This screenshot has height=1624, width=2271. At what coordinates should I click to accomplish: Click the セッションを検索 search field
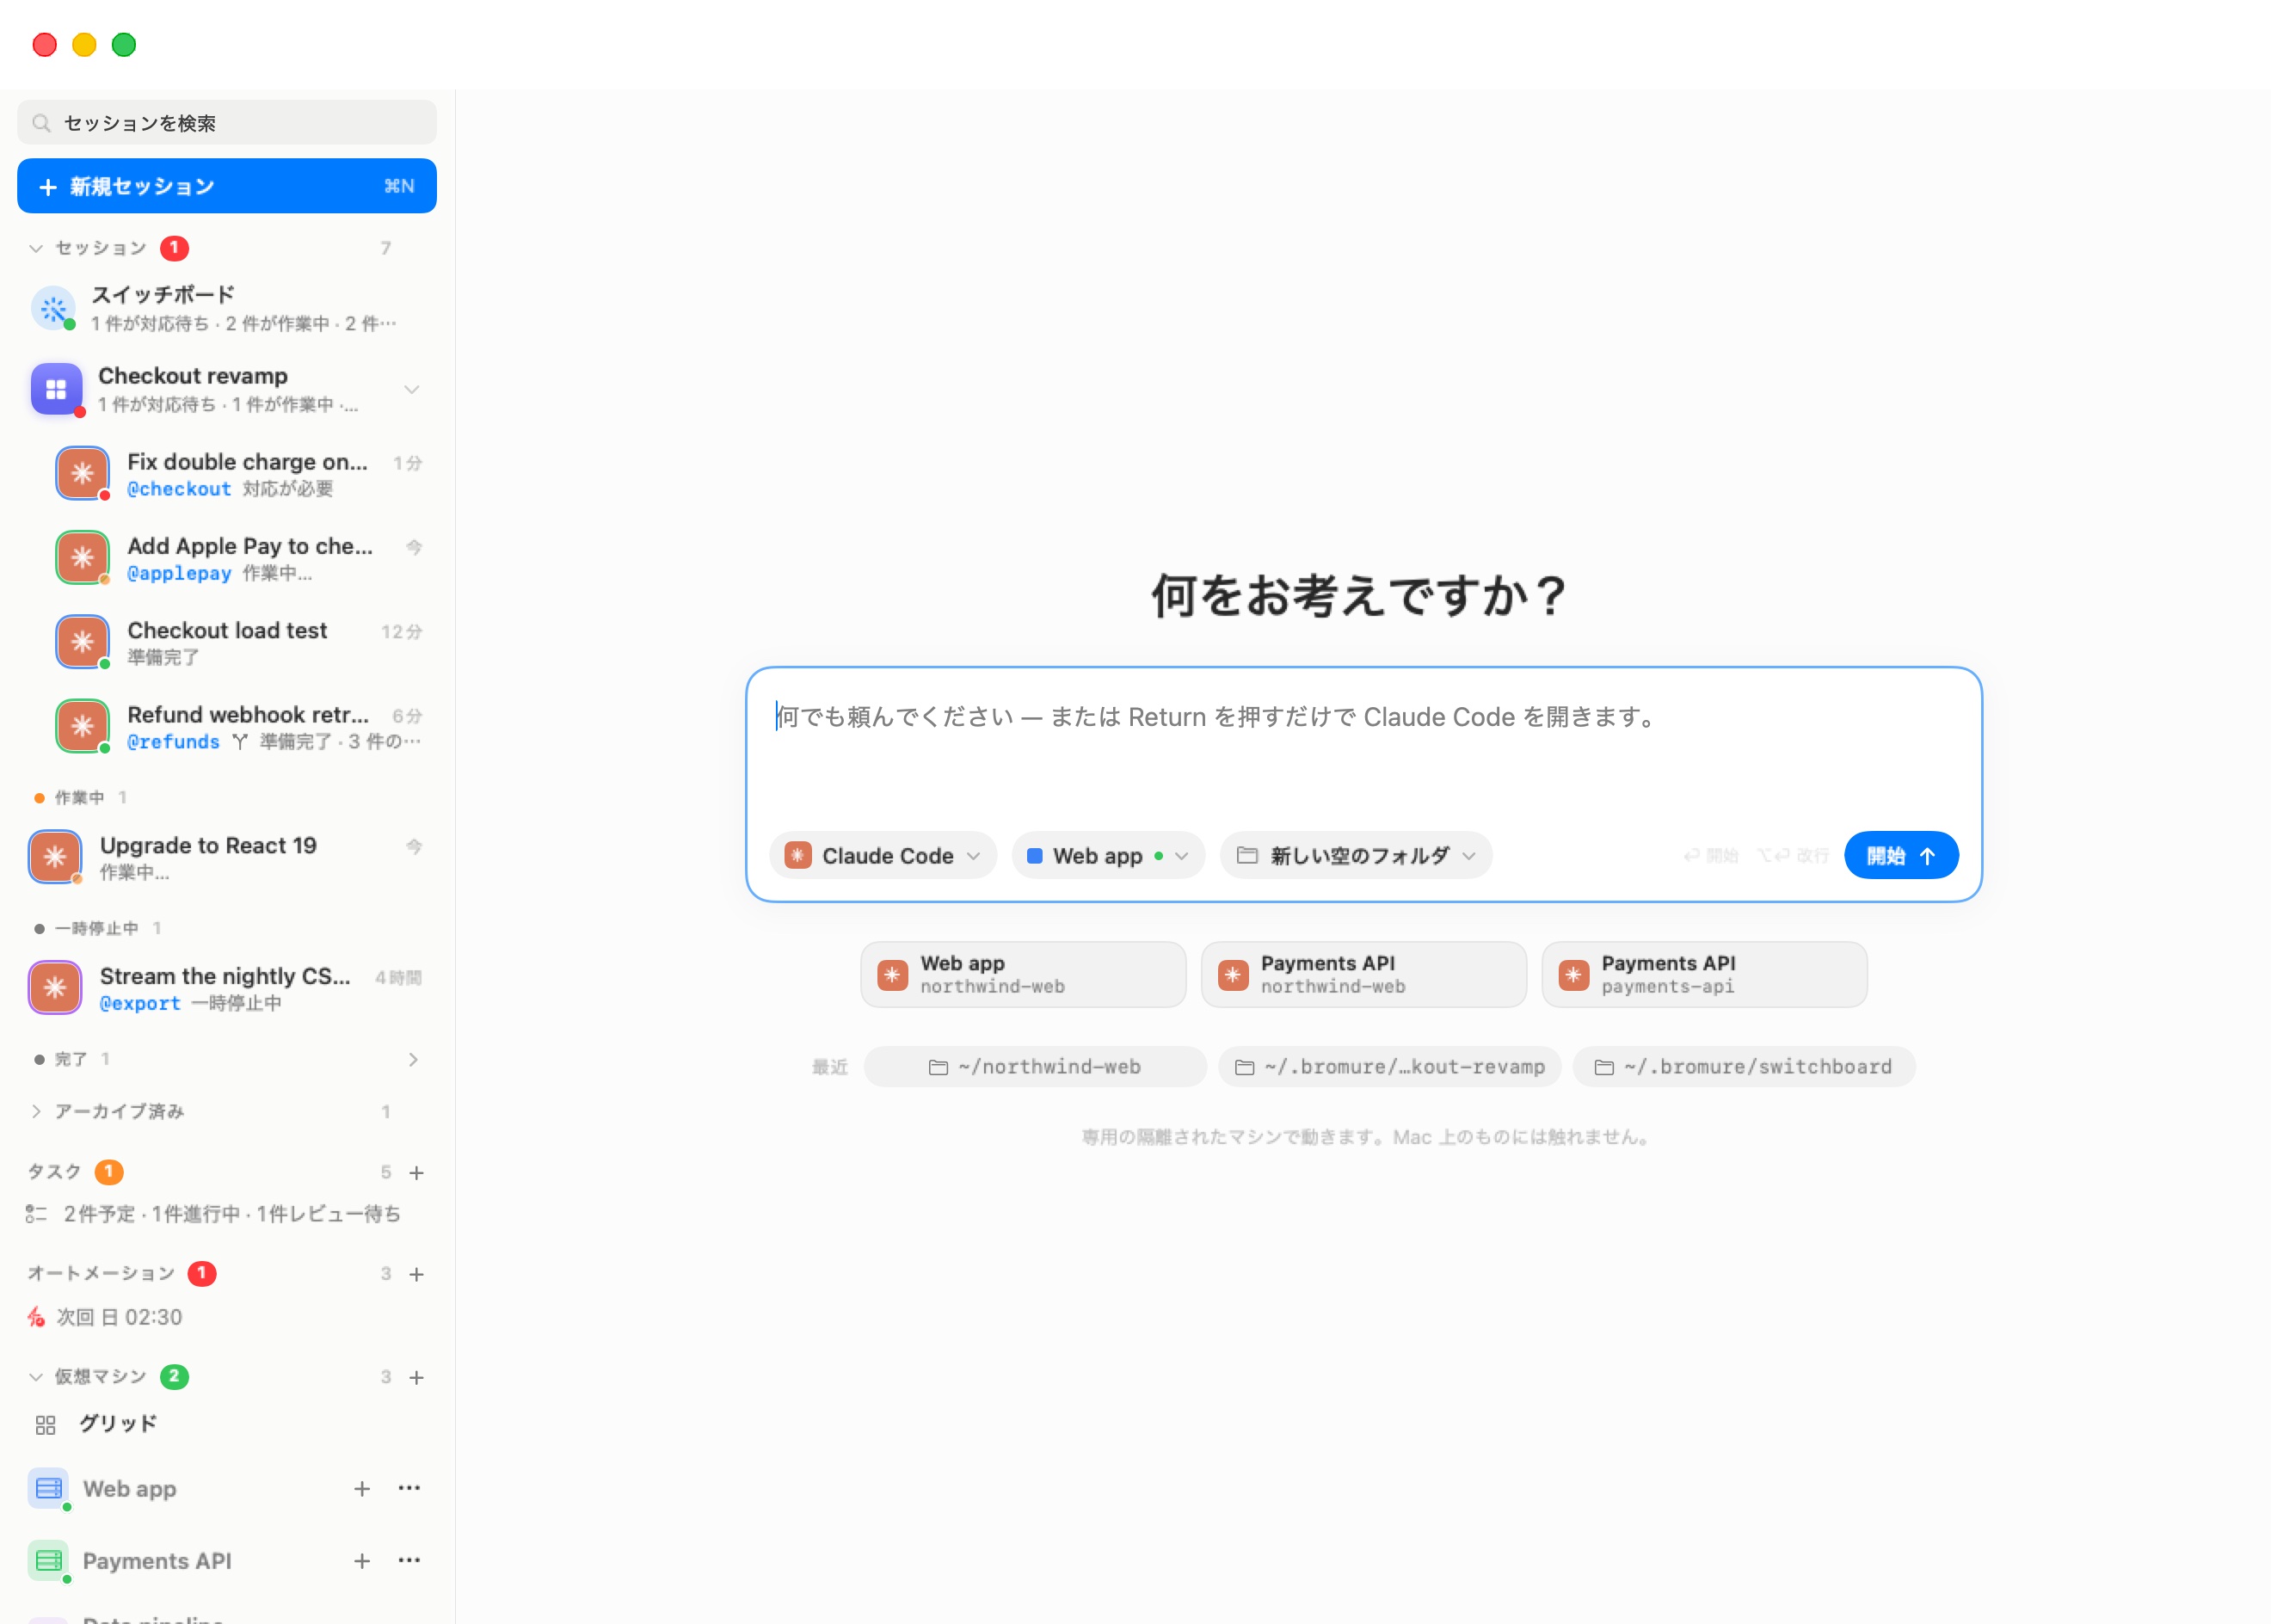coord(227,123)
